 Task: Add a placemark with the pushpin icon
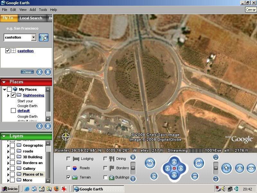226,168
